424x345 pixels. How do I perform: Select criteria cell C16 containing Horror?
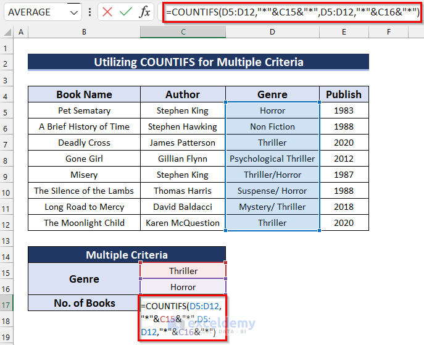coord(183,286)
